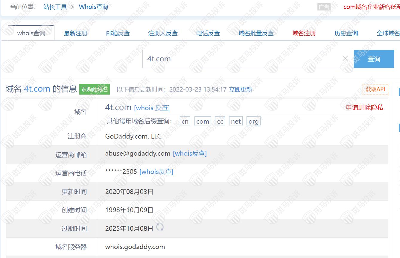Image resolution: width=400 pixels, height=258 pixels.
Task: Open 站长工具 breadcrumb link
Action: point(55,7)
